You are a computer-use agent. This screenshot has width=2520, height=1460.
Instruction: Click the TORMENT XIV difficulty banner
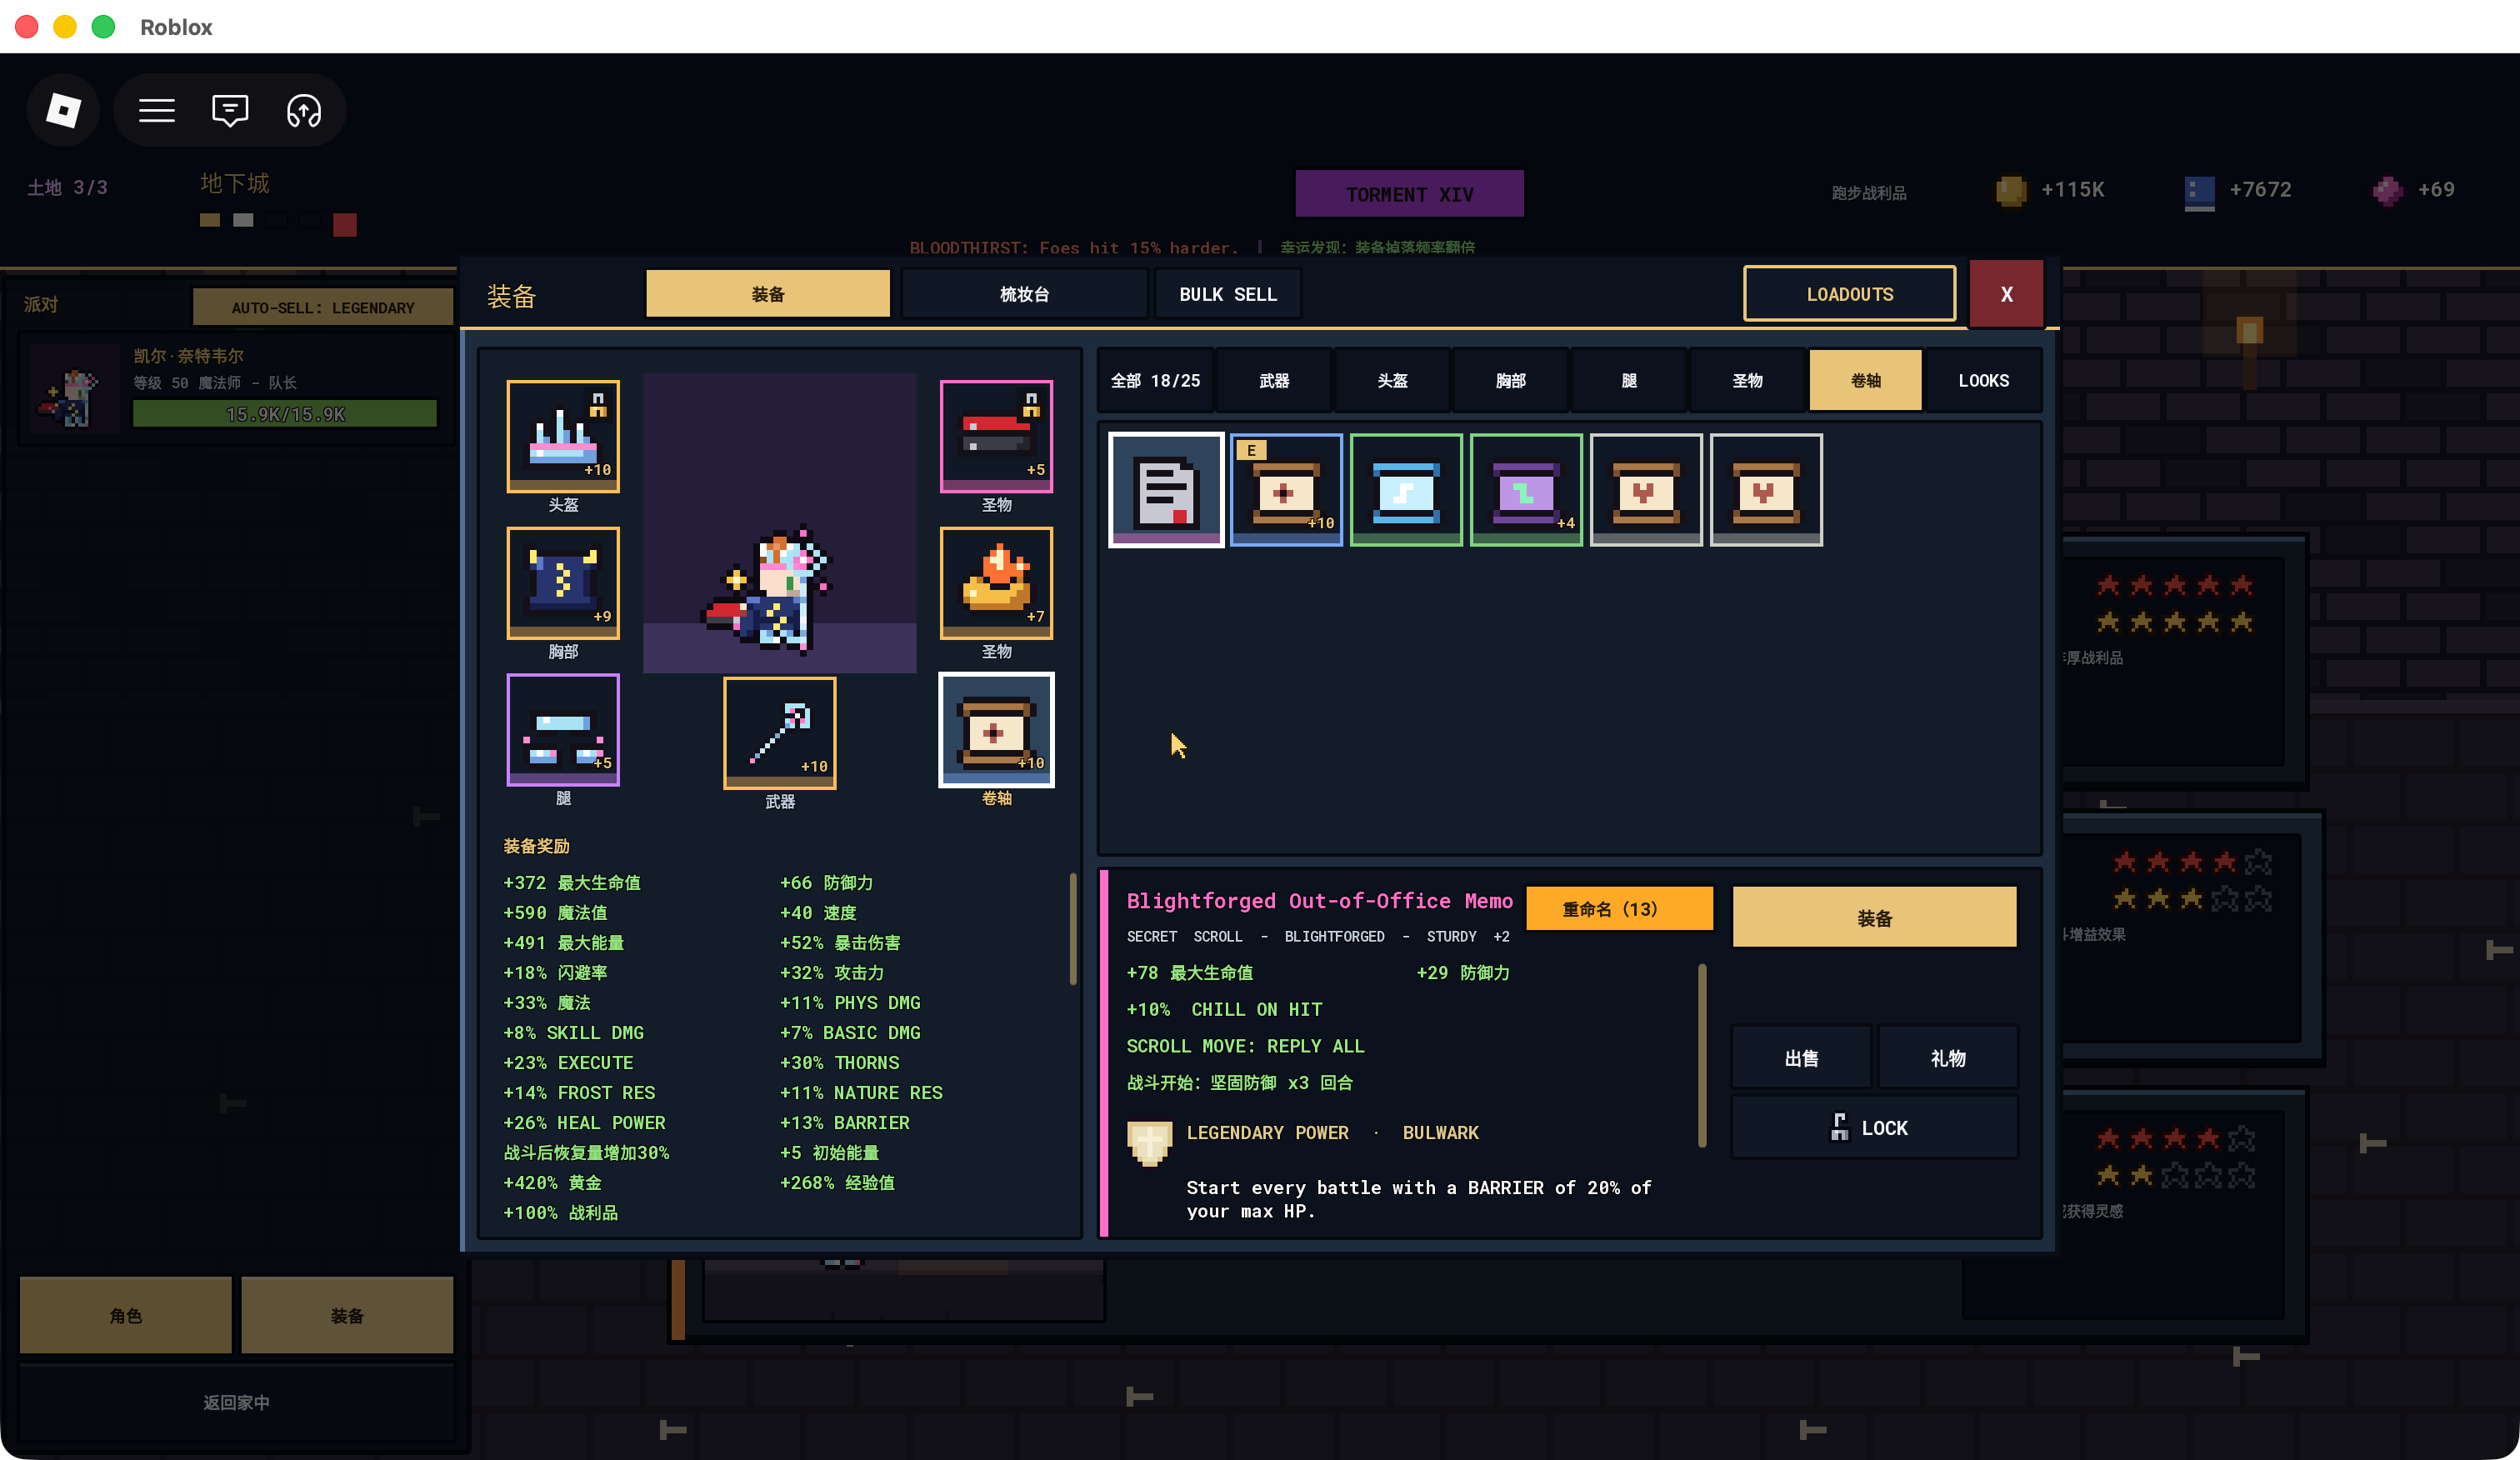tap(1409, 194)
